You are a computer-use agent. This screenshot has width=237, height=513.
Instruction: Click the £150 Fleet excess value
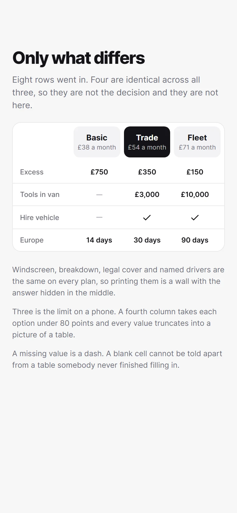click(x=195, y=172)
